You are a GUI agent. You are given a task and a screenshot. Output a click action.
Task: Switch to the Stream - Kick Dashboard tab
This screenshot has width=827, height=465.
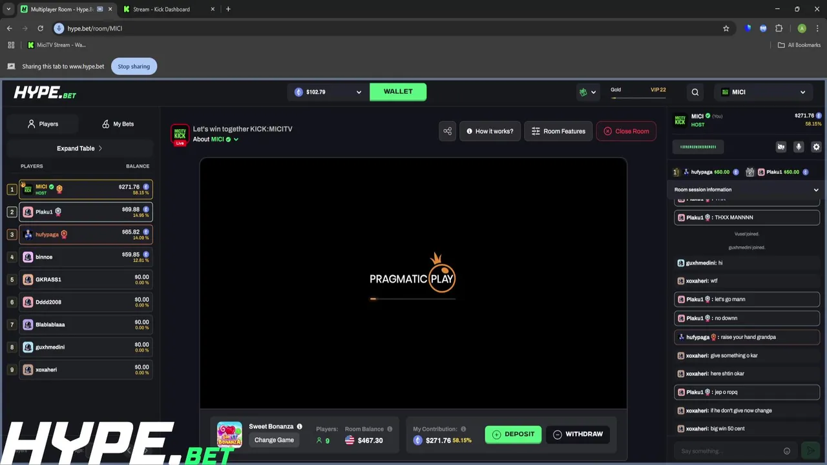168,9
